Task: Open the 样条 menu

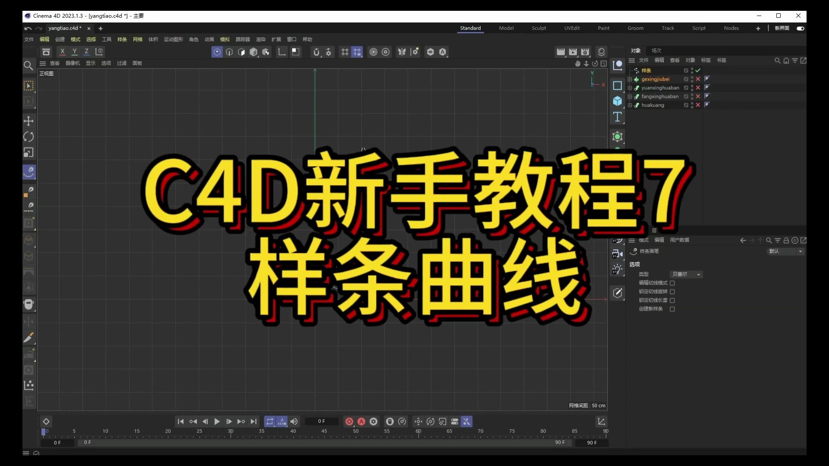Action: pyautogui.click(x=122, y=39)
